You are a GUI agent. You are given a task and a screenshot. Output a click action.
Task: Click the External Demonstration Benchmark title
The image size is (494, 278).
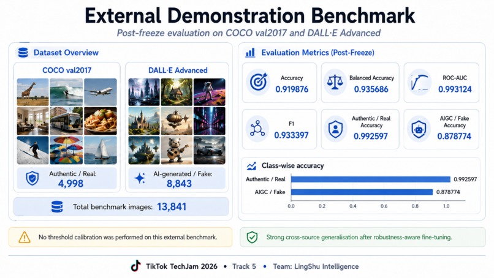[x=250, y=16]
